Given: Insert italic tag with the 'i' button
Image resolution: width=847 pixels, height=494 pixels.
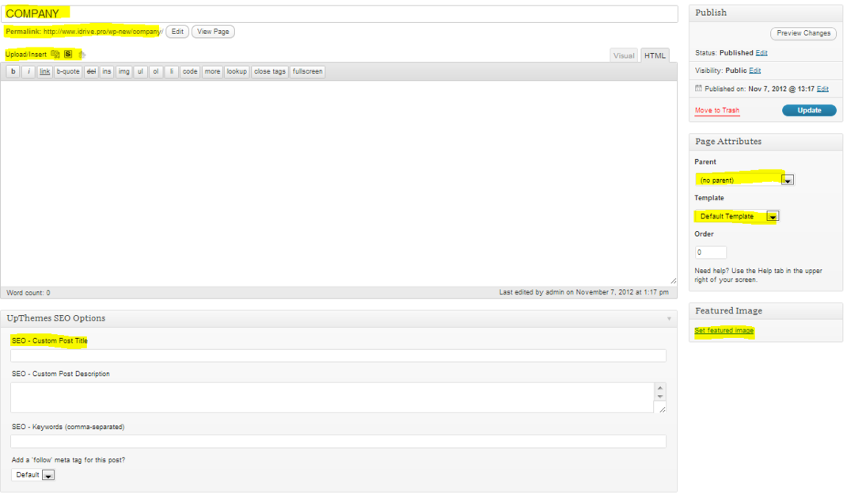Looking at the screenshot, I should (28, 72).
